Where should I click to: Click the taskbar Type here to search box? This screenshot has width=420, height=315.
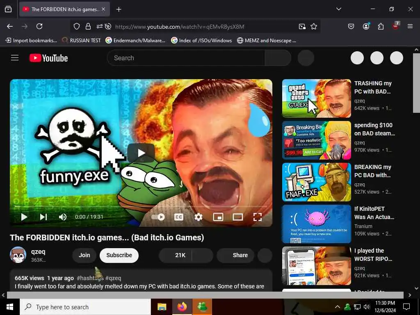[x=85, y=307]
